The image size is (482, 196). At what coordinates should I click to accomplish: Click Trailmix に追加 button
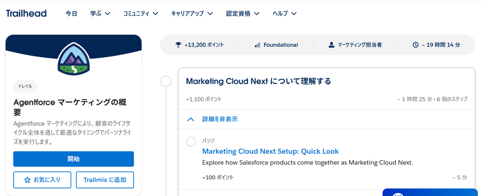[105, 180]
